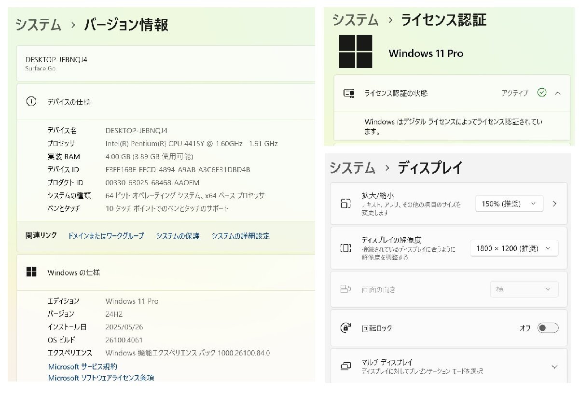Image resolution: width=579 pixels, height=395 pixels.
Task: Click the インストール日 row label
Action: (67, 327)
